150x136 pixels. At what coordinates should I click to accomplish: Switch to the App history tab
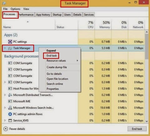click(x=43, y=15)
